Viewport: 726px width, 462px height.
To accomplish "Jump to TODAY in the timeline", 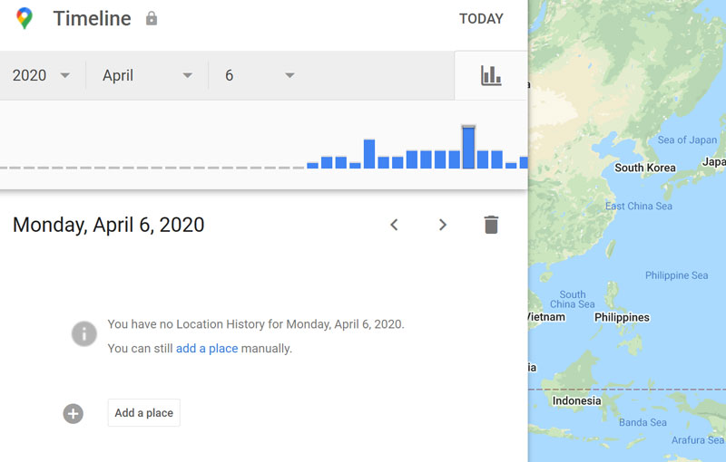I will click(481, 19).
